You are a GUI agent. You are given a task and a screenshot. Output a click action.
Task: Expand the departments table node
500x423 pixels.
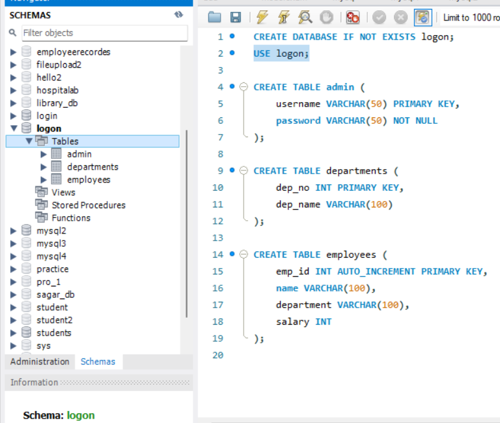(43, 167)
